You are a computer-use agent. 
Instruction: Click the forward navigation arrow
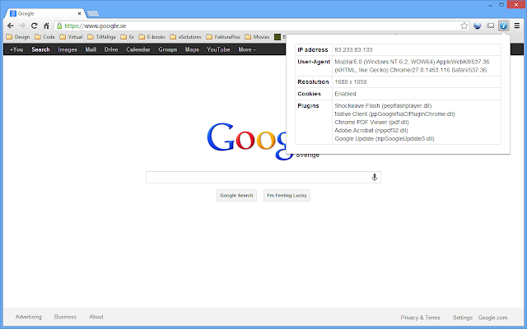click(22, 25)
